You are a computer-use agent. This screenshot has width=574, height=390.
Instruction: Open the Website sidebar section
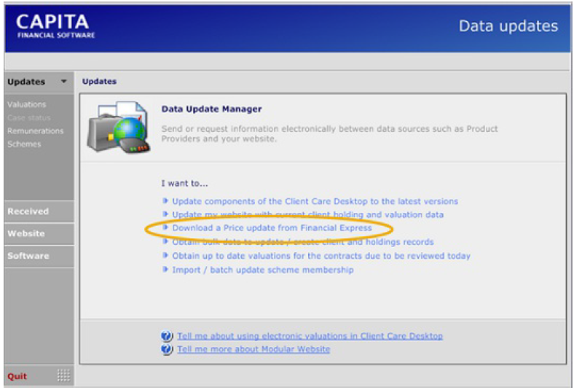point(39,233)
